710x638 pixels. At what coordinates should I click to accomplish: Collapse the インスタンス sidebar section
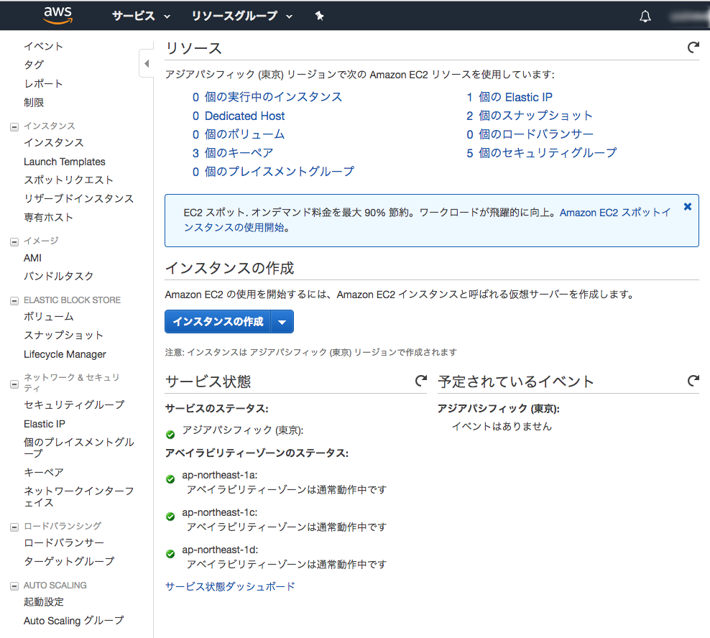(14, 126)
